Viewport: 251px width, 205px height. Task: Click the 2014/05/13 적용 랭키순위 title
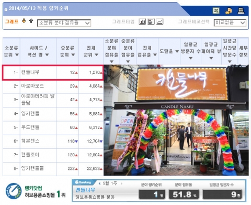pos(39,8)
